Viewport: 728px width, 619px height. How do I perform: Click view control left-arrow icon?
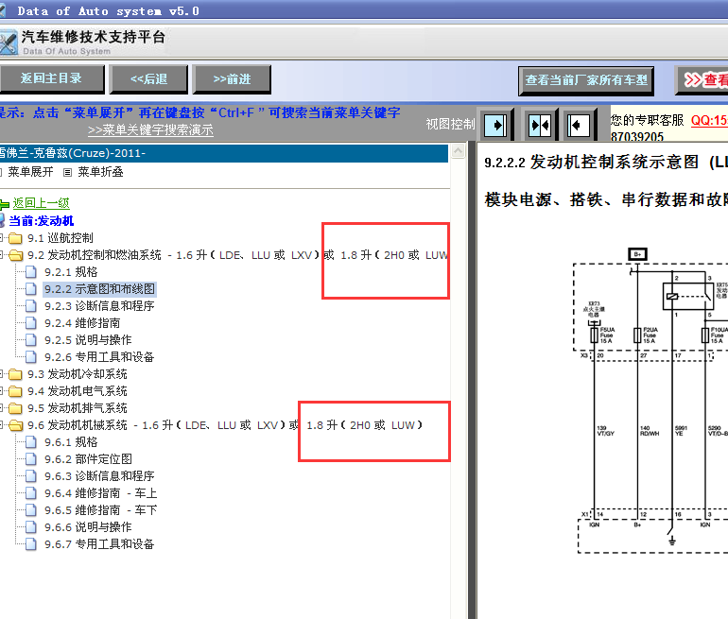point(579,125)
